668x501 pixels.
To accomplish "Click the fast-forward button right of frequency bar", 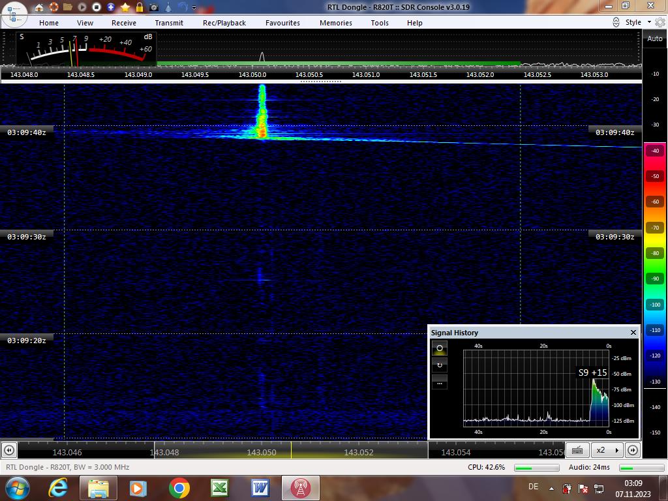I will pos(633,450).
